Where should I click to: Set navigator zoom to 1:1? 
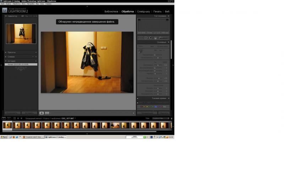pyautogui.click(x=31, y=16)
